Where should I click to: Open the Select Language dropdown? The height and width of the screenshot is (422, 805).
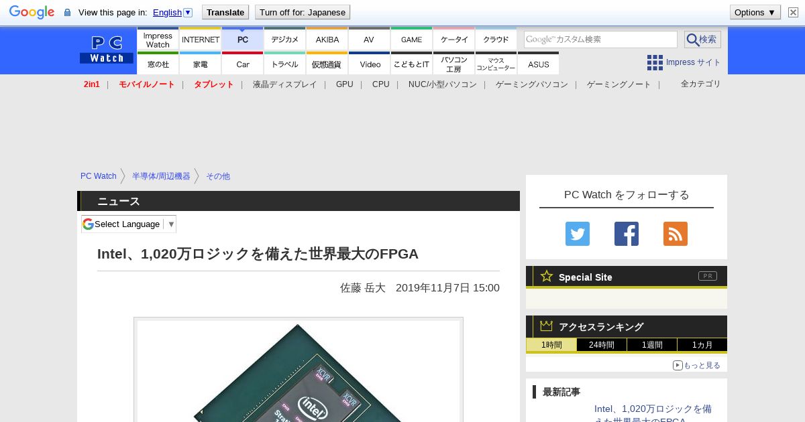(129, 224)
